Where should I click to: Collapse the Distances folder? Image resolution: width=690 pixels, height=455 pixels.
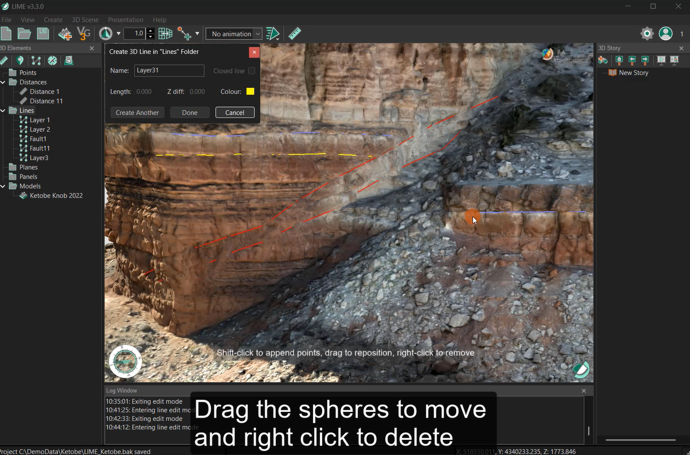pyautogui.click(x=3, y=82)
